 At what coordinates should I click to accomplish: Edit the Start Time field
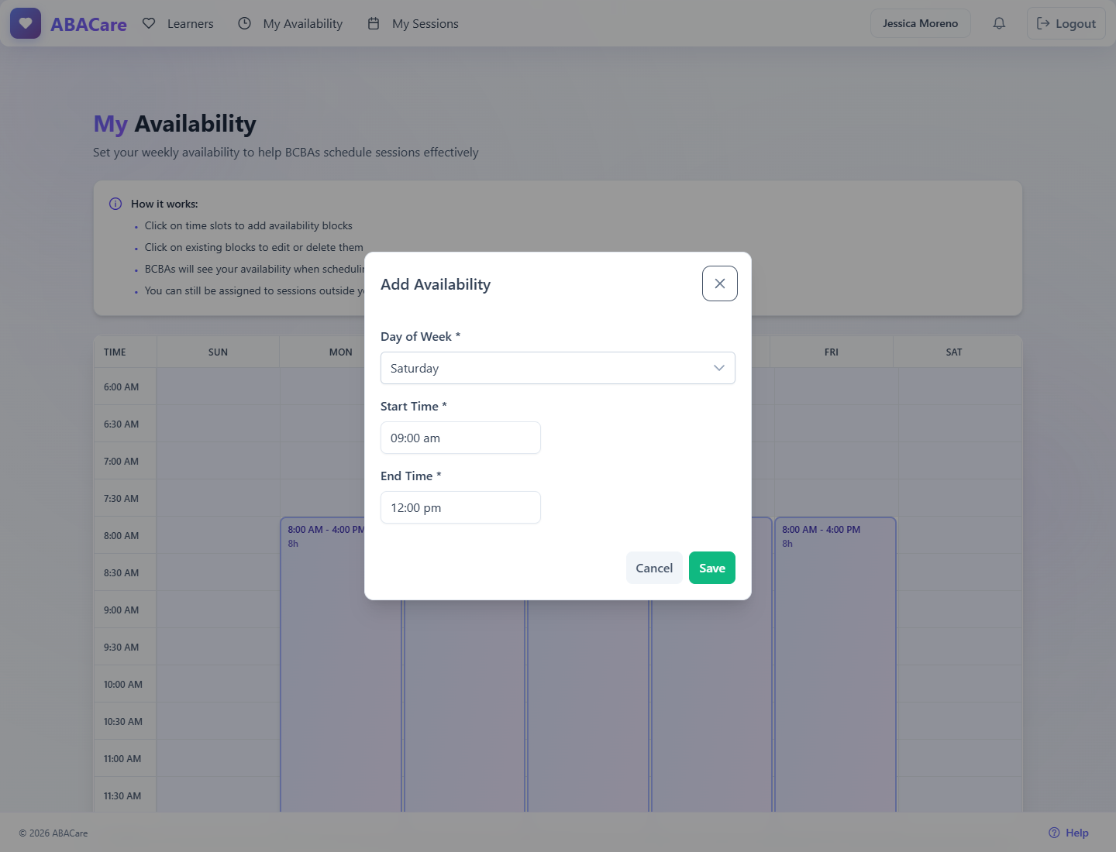[x=460, y=438]
